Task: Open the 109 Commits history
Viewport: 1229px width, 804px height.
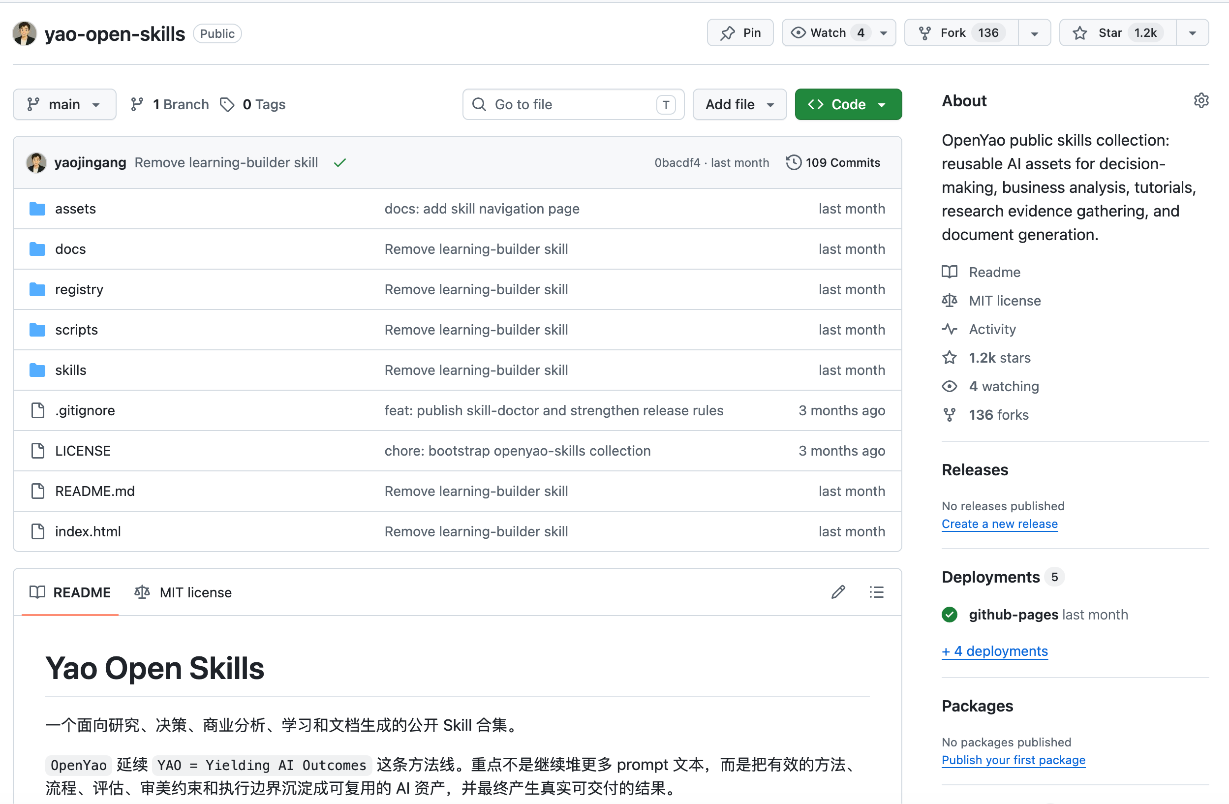Action: [833, 163]
